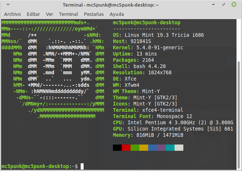Click the Terminal value 'xfce4-terminal'

(x=163, y=110)
